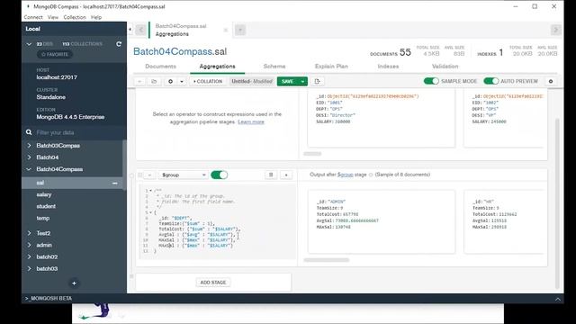
Task: Open the Learn more link
Action: click(x=251, y=122)
